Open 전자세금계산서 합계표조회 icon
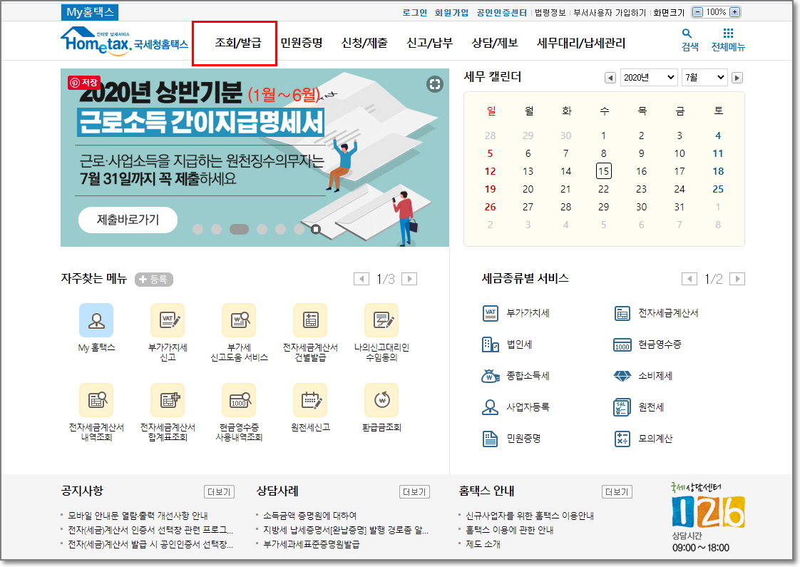Image resolution: width=800 pixels, height=567 pixels. pos(168,400)
